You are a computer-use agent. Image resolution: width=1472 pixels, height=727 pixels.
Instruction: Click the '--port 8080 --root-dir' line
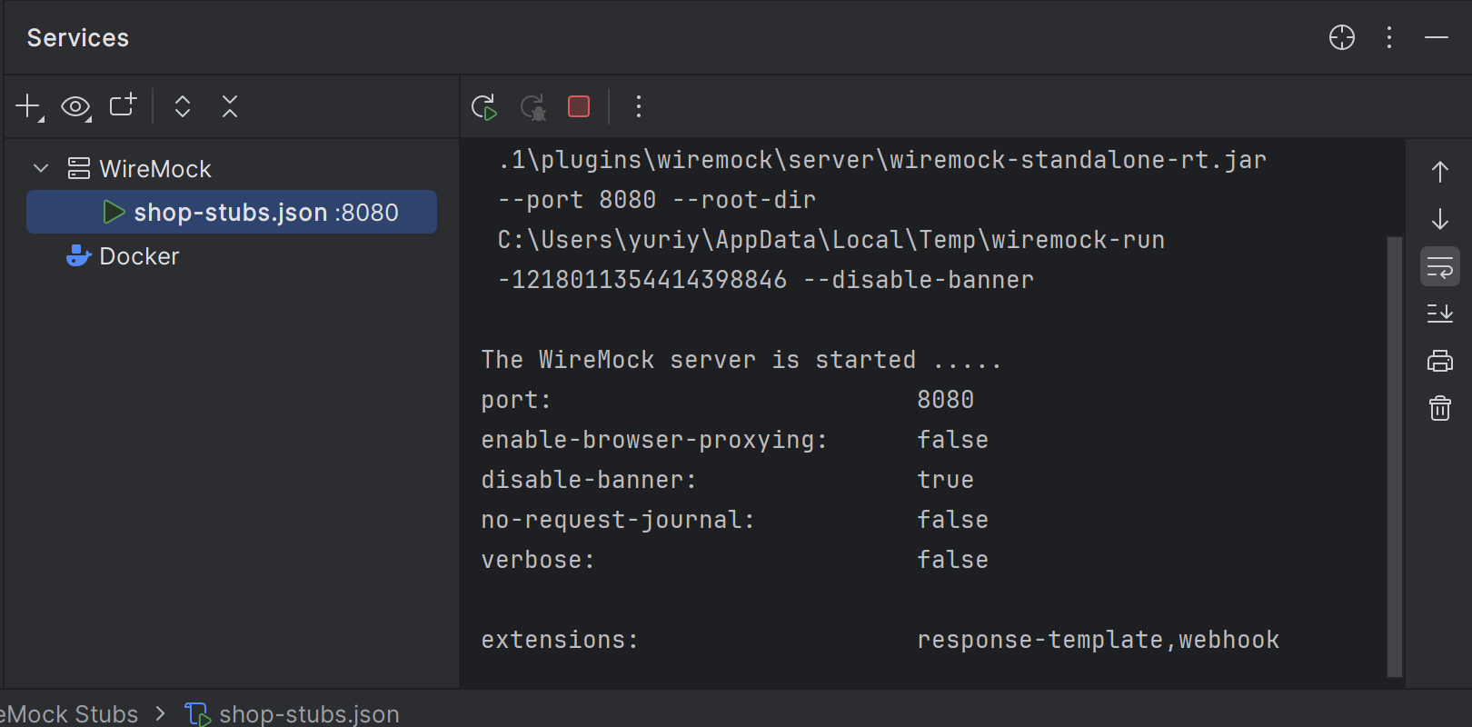pos(656,200)
